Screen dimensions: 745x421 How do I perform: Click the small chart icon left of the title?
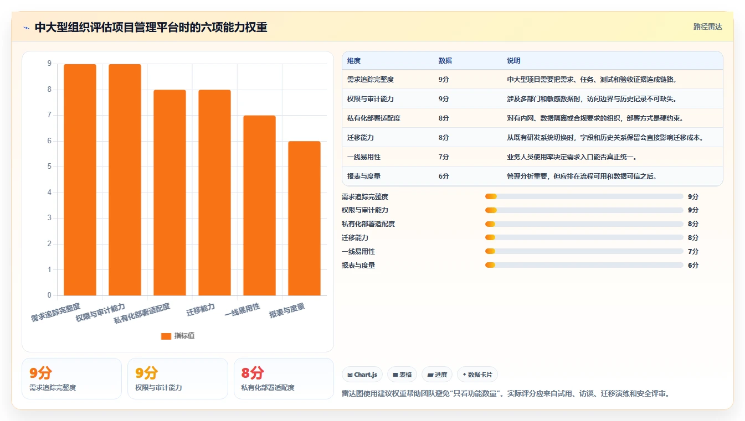27,28
